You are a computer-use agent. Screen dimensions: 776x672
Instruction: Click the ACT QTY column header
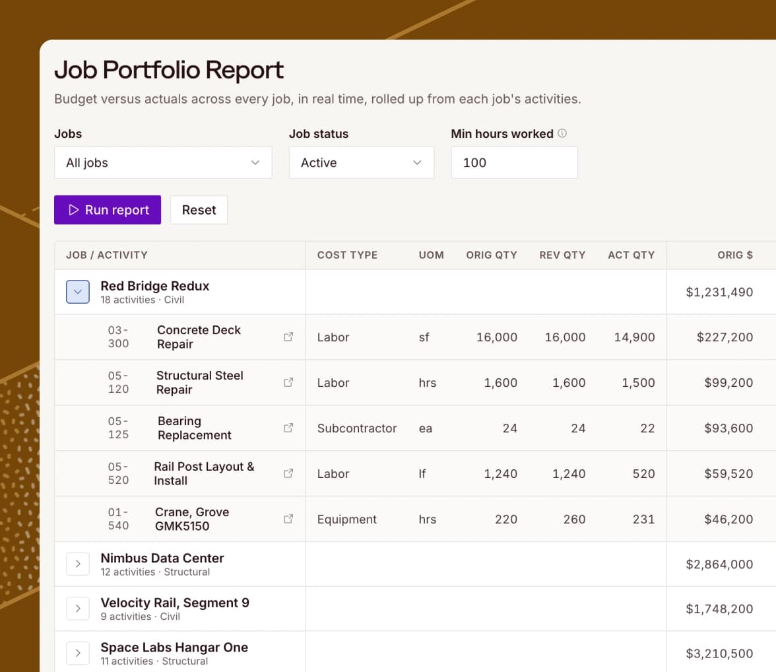point(631,255)
